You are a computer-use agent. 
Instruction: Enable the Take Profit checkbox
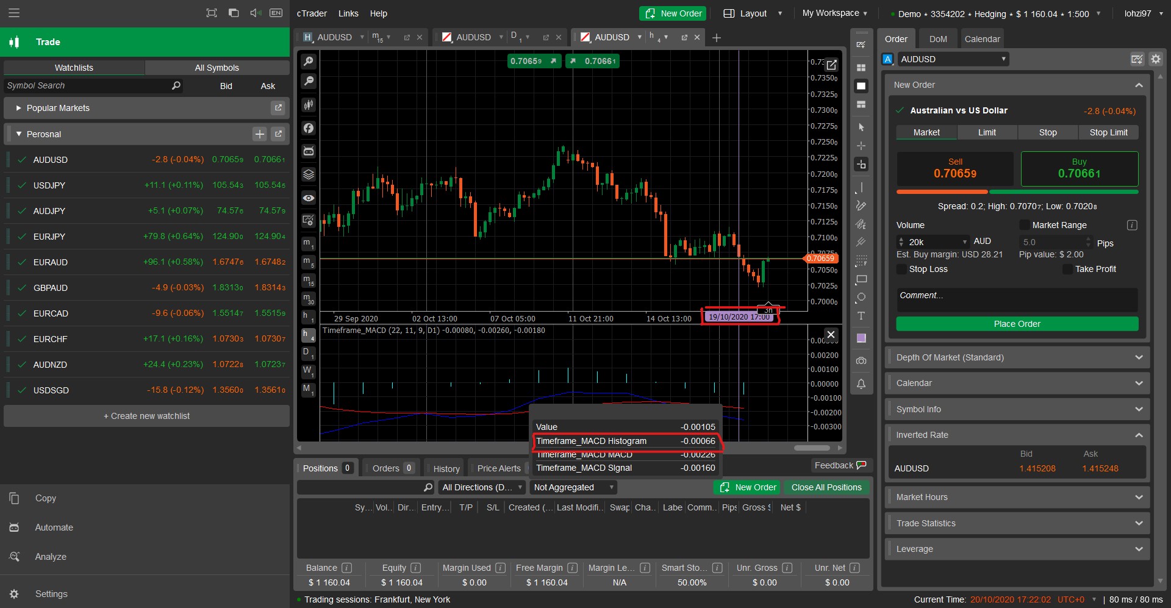(1067, 269)
